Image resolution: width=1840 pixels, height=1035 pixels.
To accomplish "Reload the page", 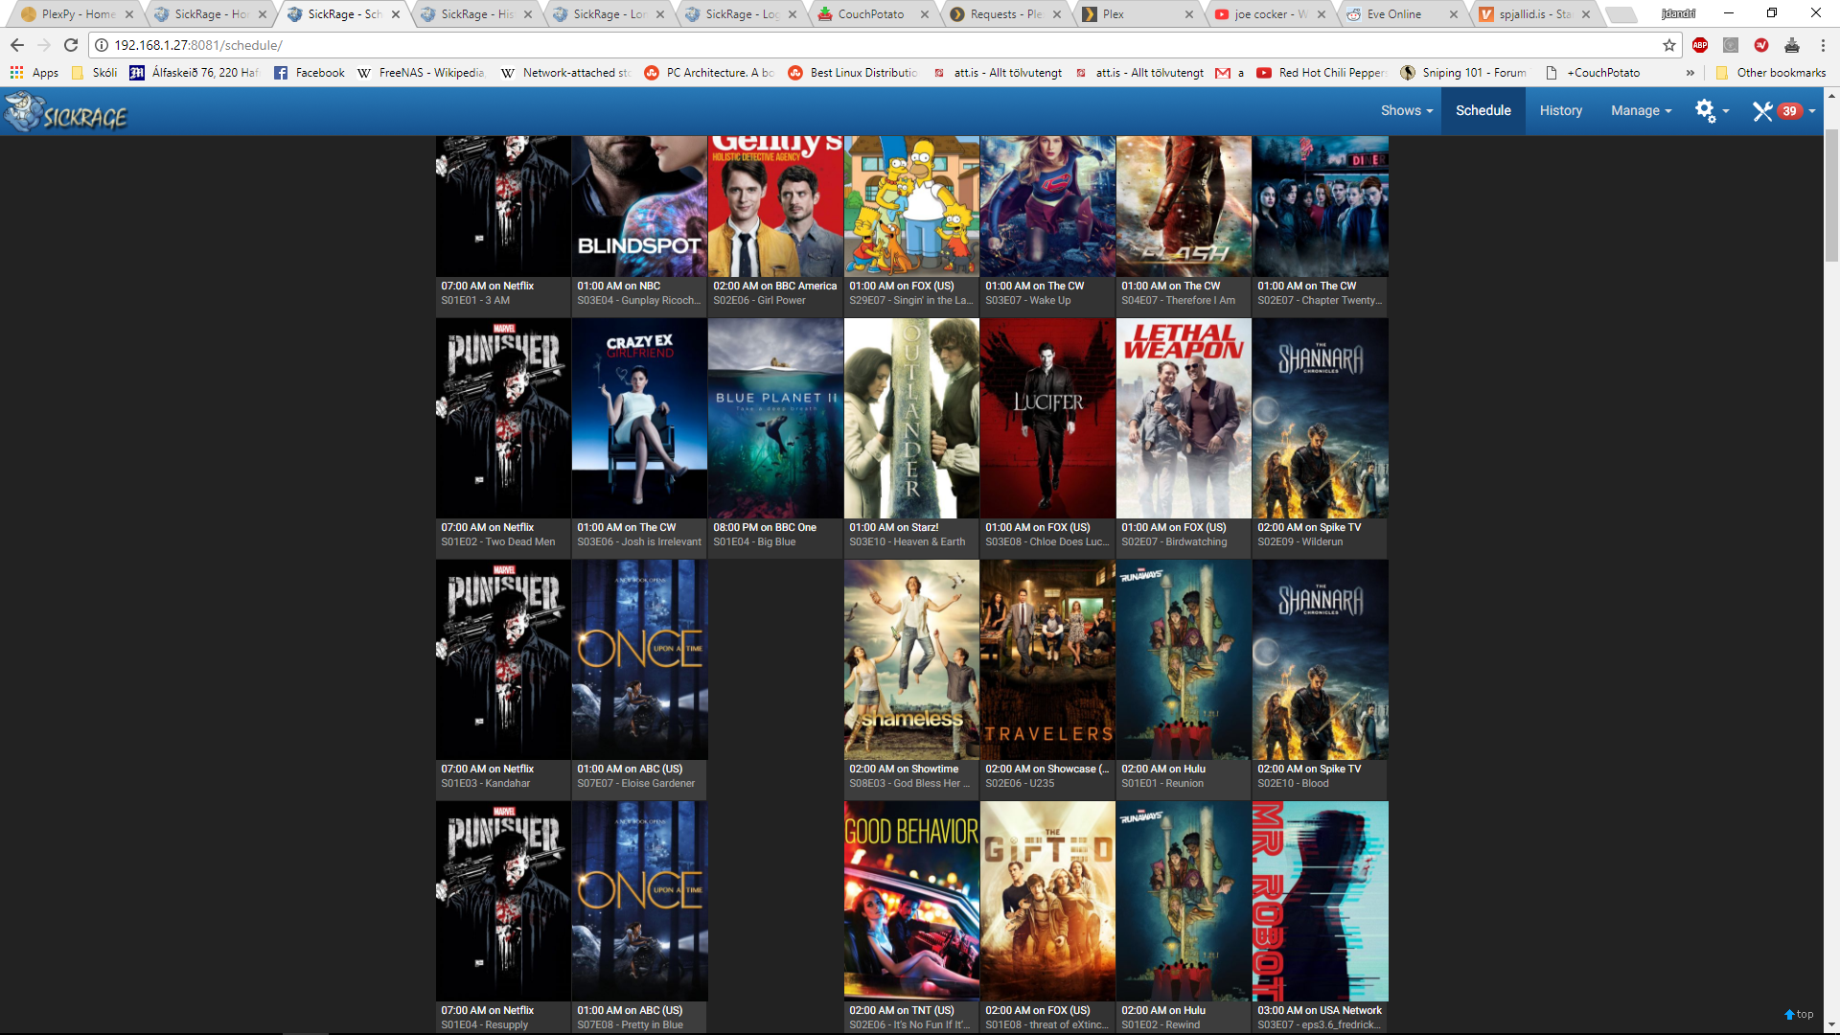I will (71, 45).
